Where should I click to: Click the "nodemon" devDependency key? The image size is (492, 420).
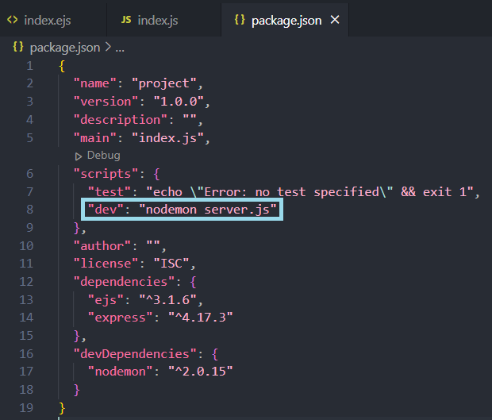coord(120,372)
